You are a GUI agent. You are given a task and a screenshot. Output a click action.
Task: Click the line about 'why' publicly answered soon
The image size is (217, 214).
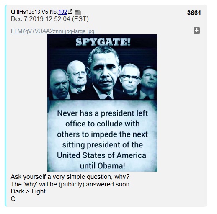point(71,184)
